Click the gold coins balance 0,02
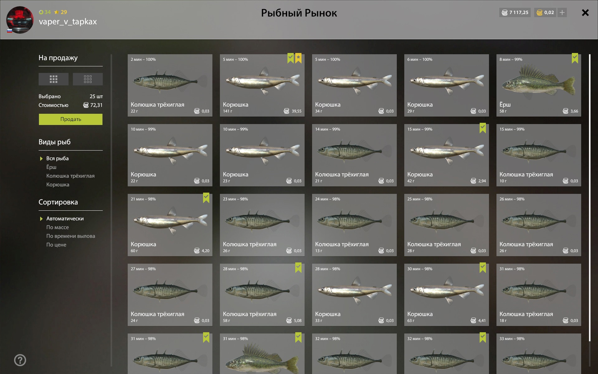The height and width of the screenshot is (374, 598). tap(545, 12)
